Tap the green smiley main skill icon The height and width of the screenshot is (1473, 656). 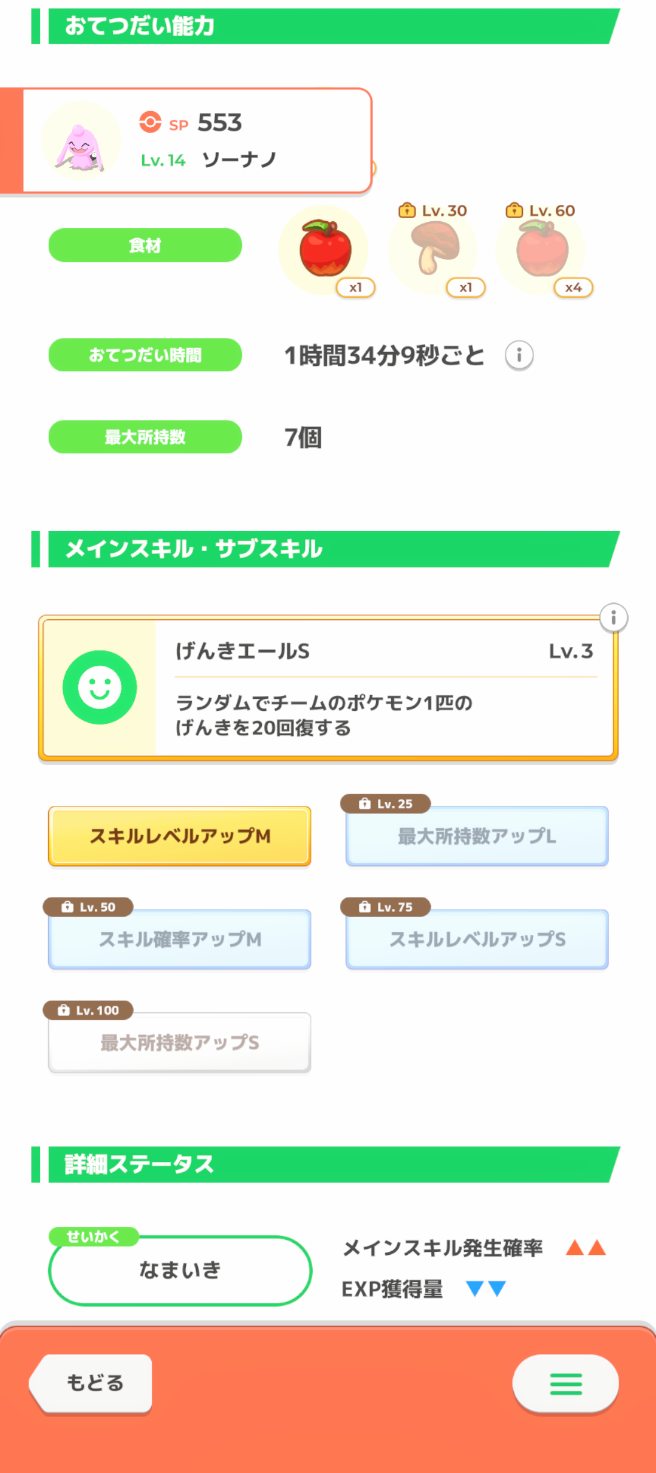click(x=100, y=687)
